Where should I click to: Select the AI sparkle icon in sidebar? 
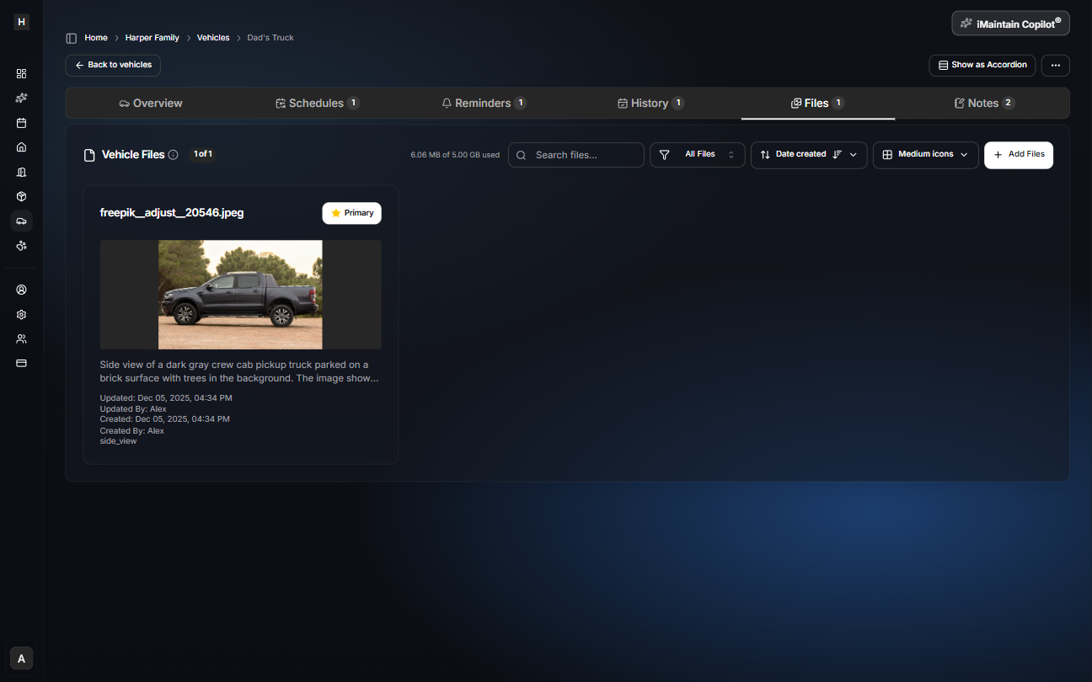click(21, 98)
